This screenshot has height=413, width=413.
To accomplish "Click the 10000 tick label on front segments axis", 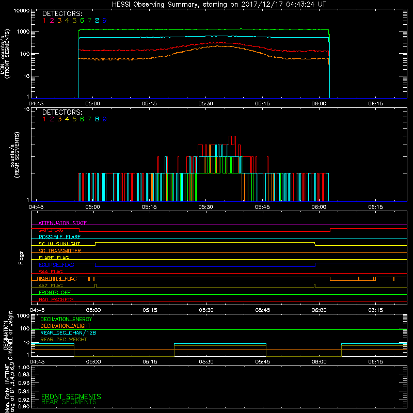I will click(x=22, y=11).
